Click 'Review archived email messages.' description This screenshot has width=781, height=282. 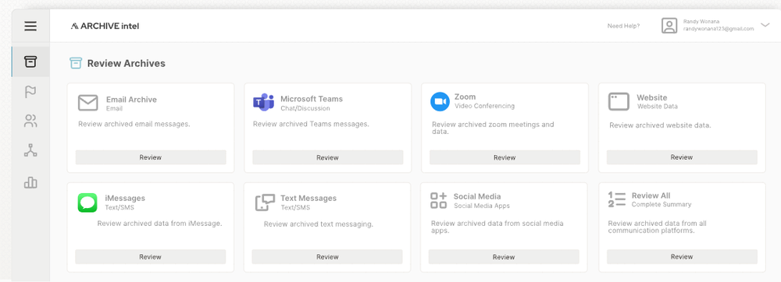click(134, 124)
